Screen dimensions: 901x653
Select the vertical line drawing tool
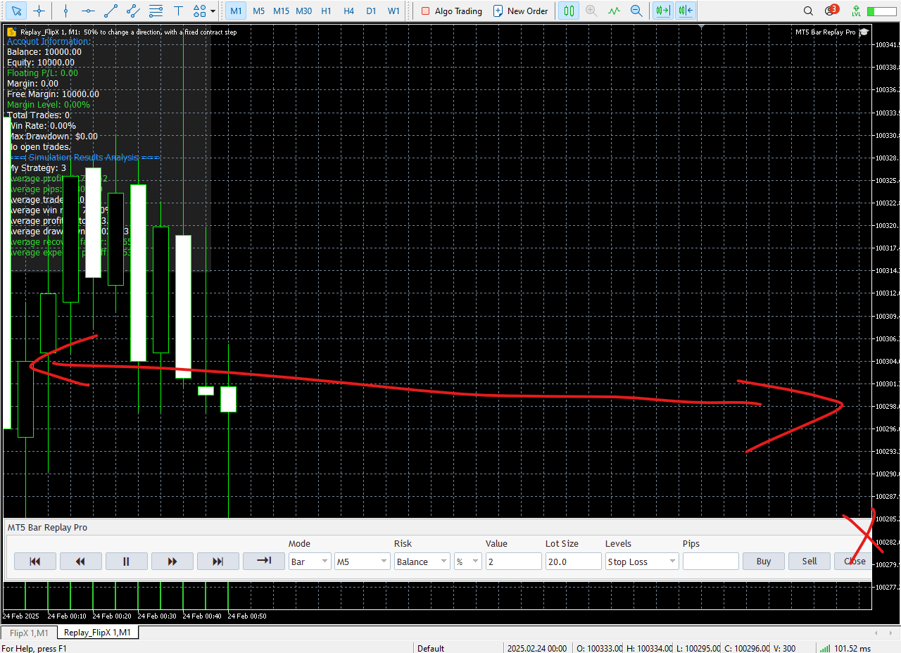pos(65,11)
